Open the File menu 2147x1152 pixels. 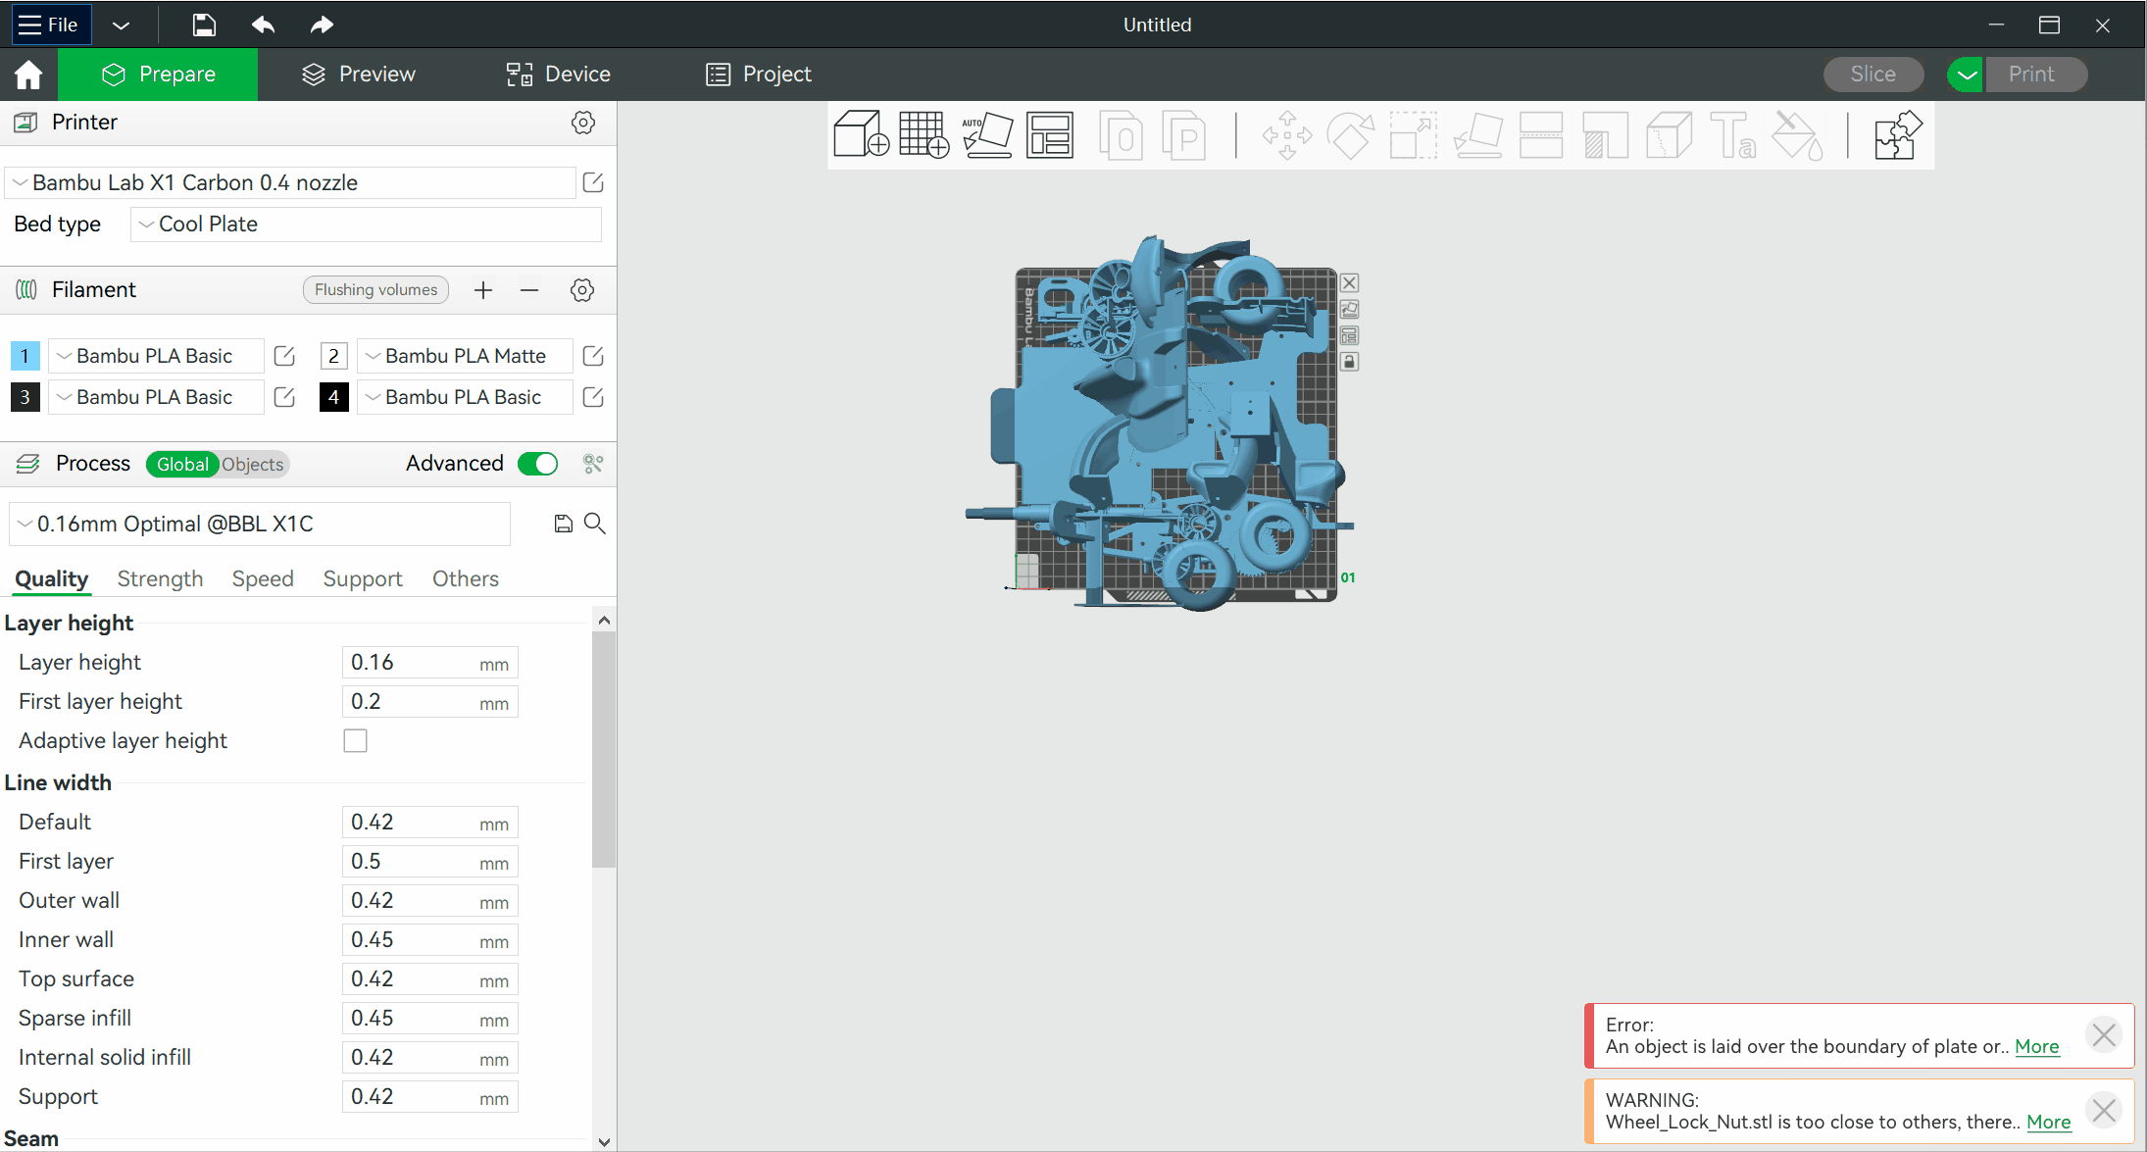[51, 25]
